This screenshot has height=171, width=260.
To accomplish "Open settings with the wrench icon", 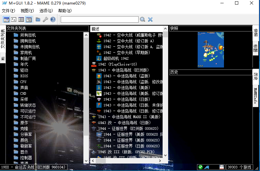I will pos(45,19).
